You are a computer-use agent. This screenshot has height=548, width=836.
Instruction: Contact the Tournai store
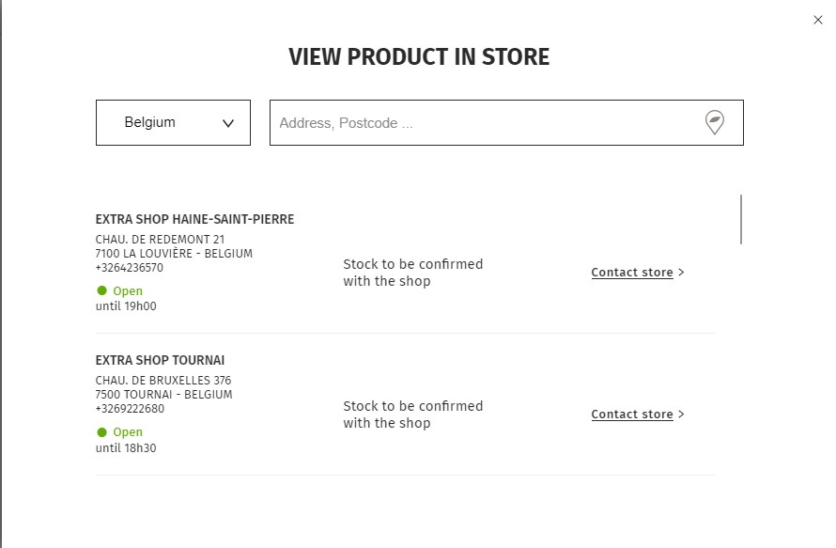click(632, 415)
